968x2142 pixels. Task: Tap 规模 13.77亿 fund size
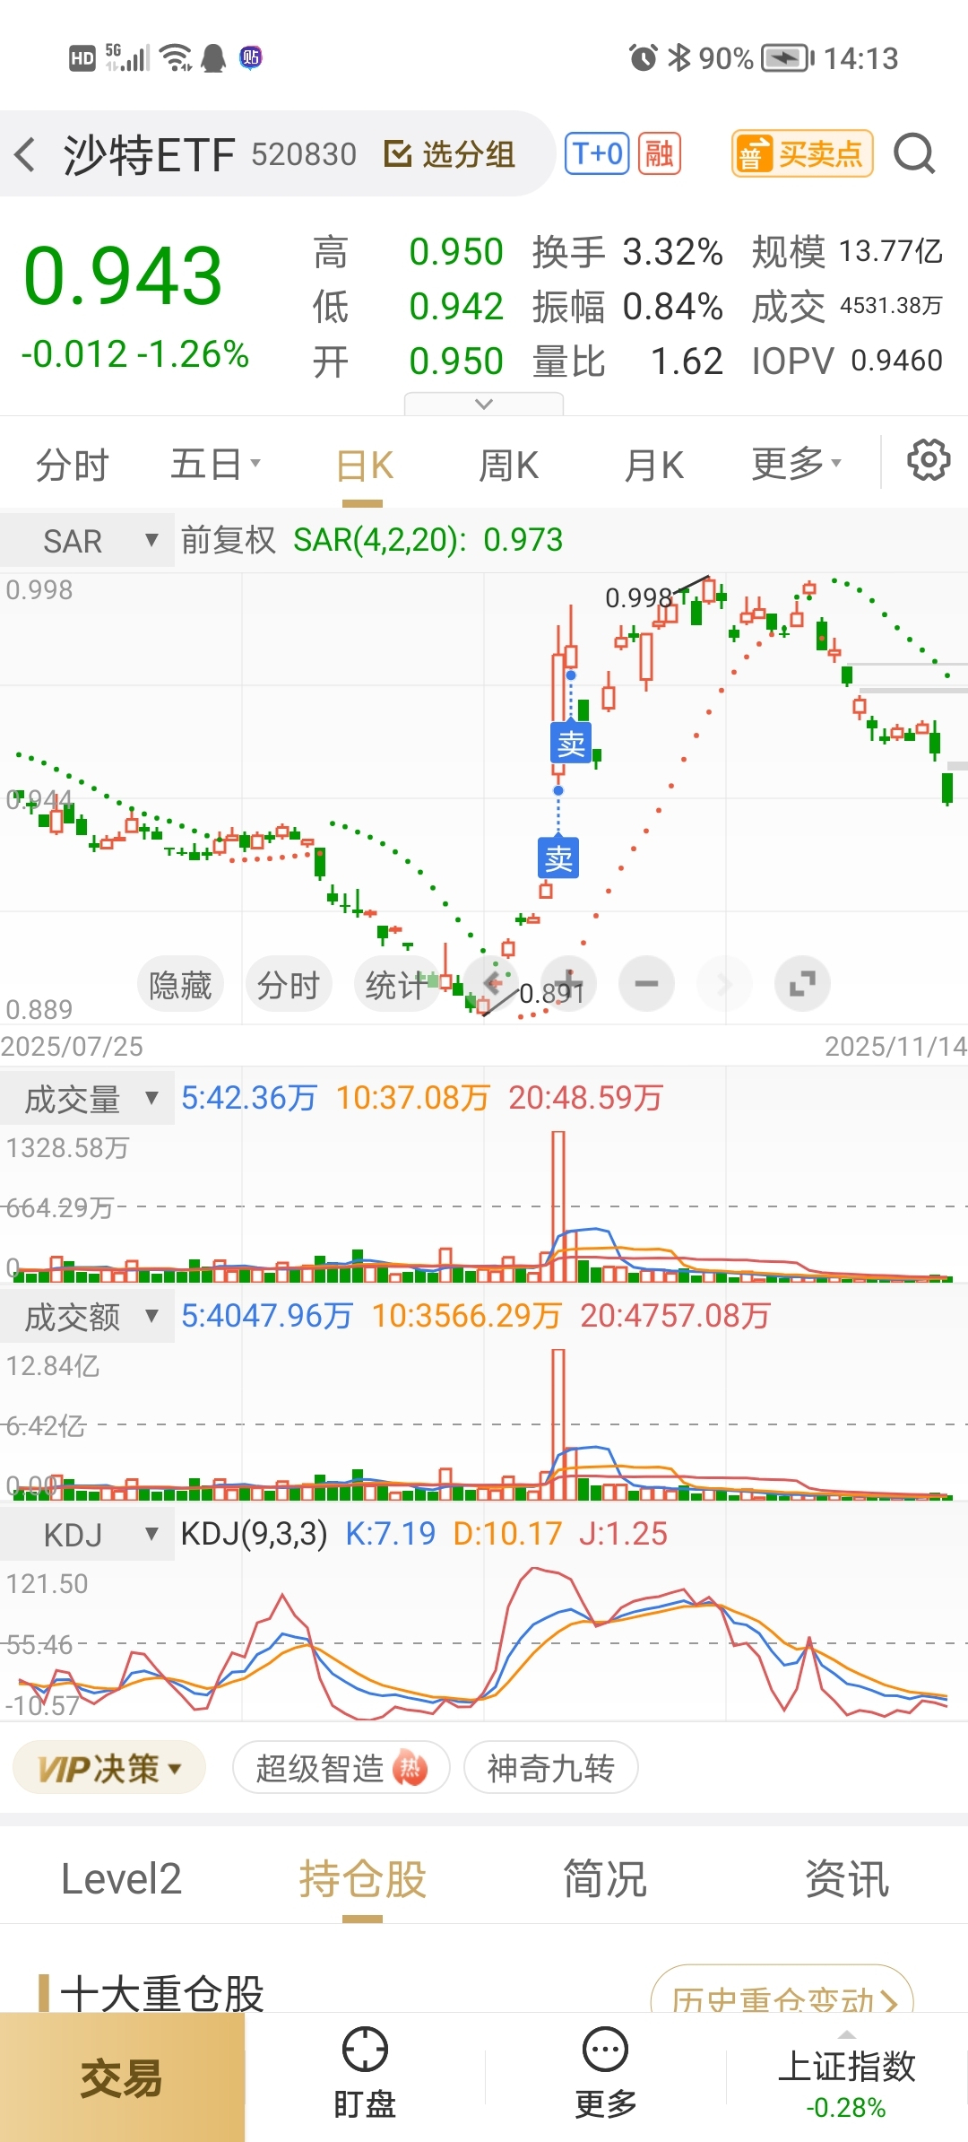click(x=847, y=252)
